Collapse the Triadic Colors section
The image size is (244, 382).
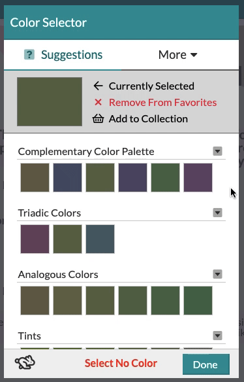[217, 213]
